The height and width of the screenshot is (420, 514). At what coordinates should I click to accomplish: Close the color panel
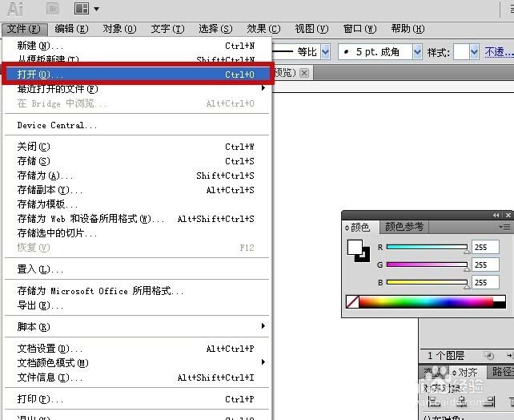coord(508,216)
